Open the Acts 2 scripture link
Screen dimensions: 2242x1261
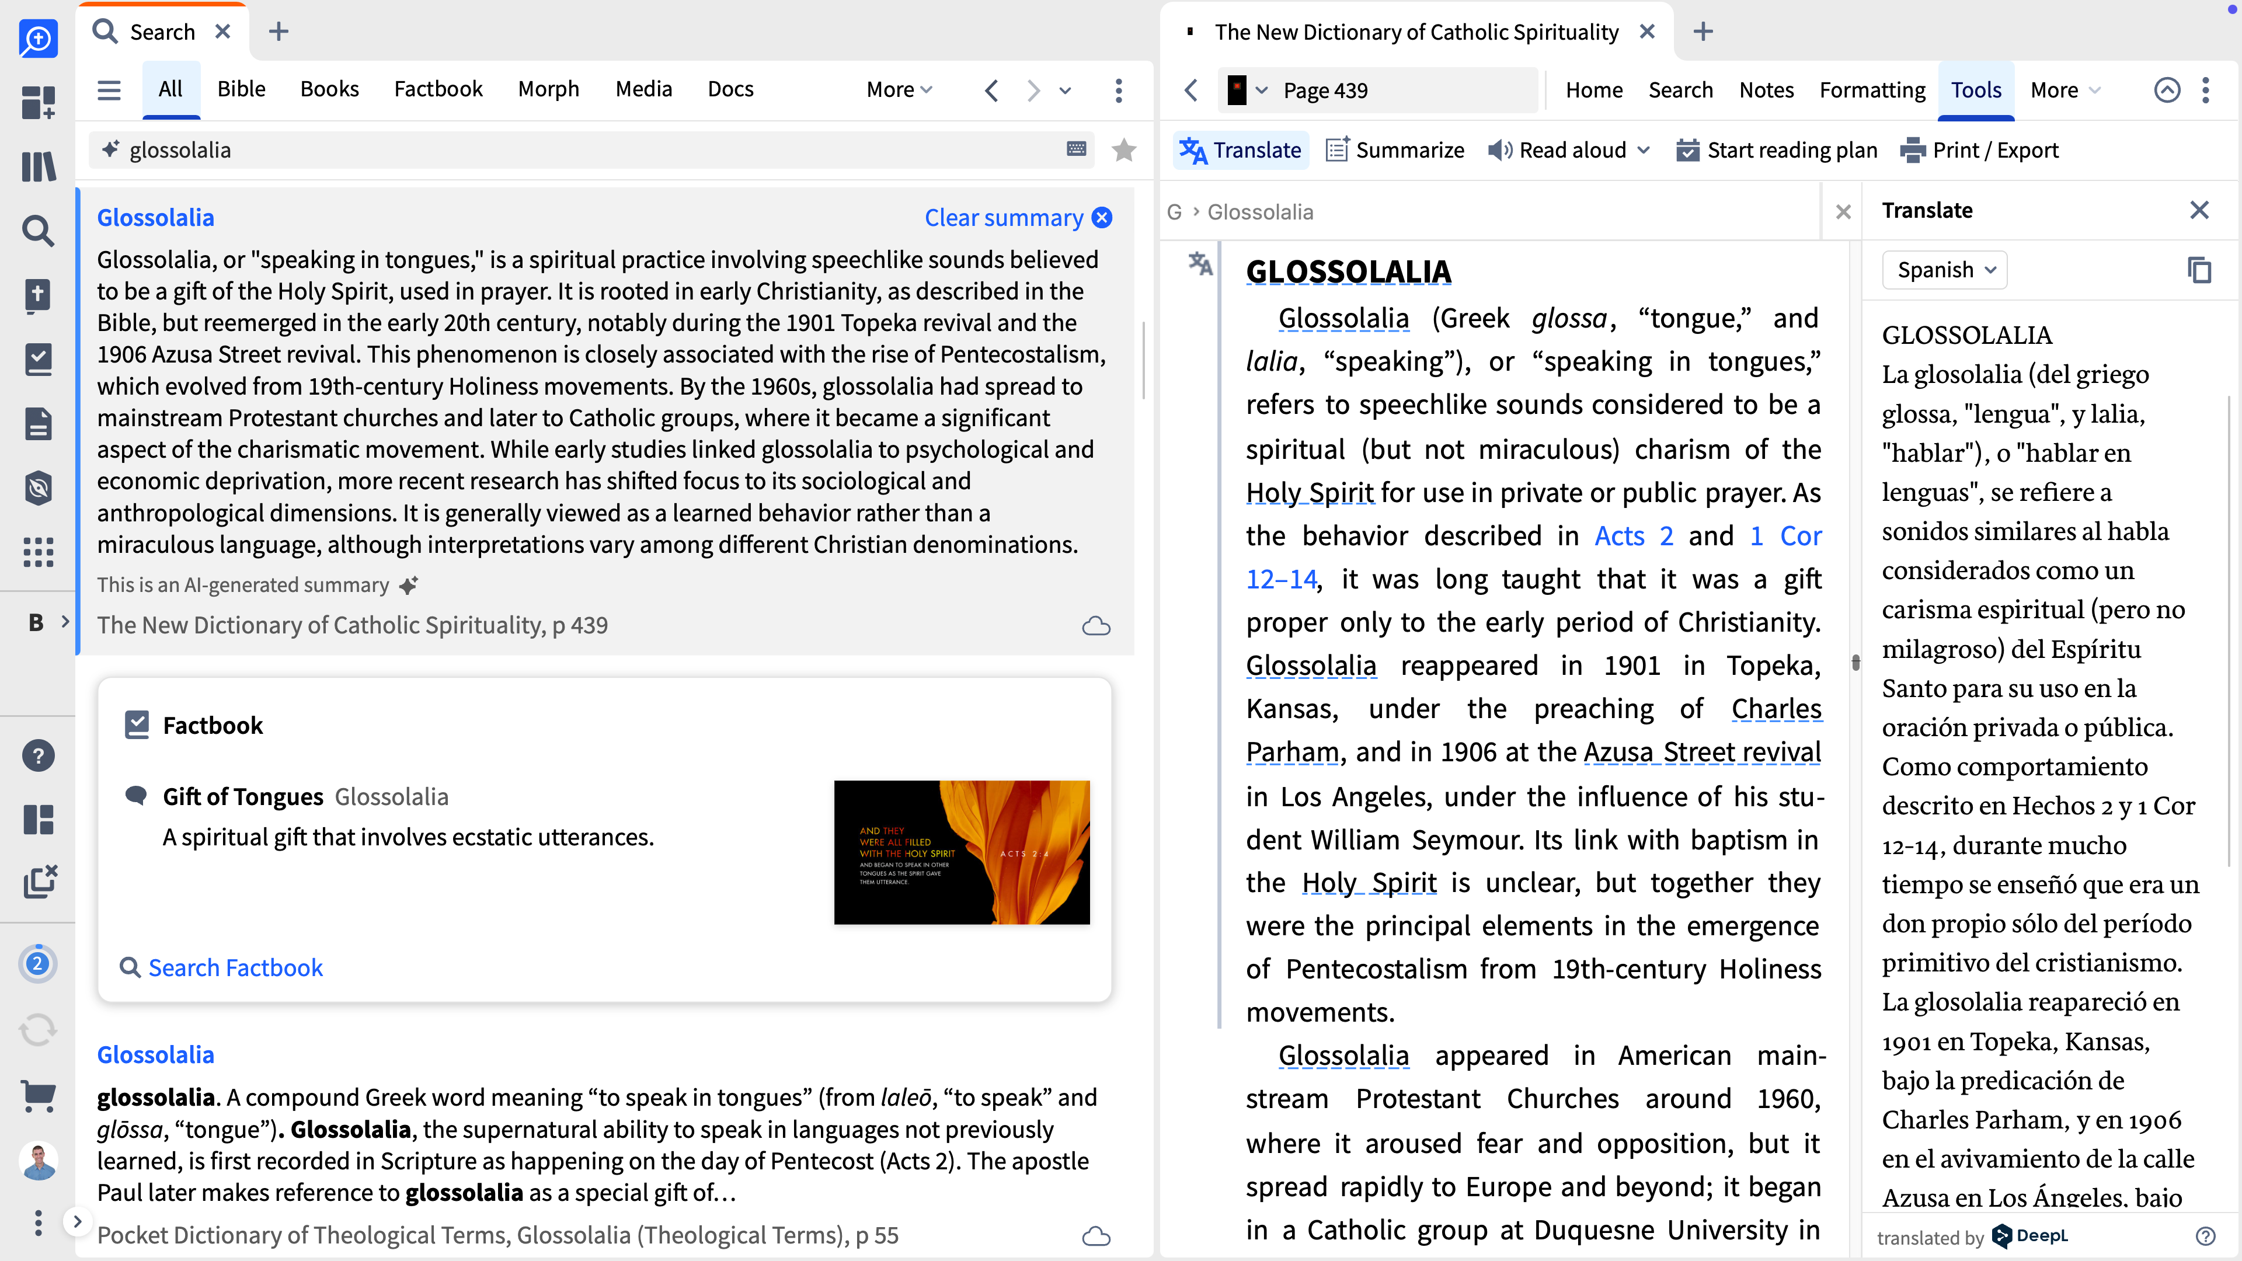[x=1634, y=536]
